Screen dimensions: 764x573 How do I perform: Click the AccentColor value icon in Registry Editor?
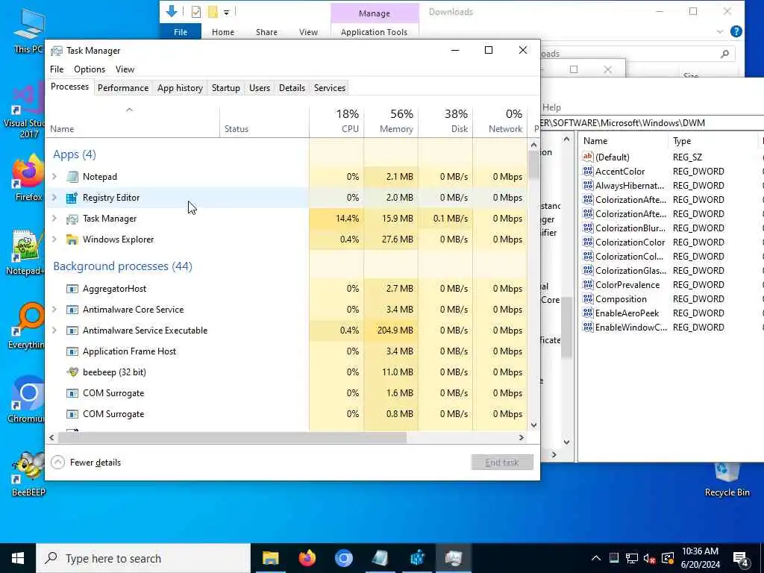pos(588,172)
